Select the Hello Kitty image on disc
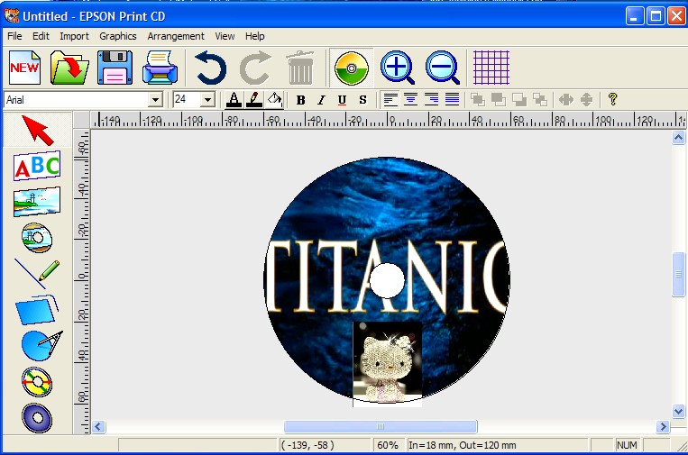The width and height of the screenshot is (688, 455). 388,364
